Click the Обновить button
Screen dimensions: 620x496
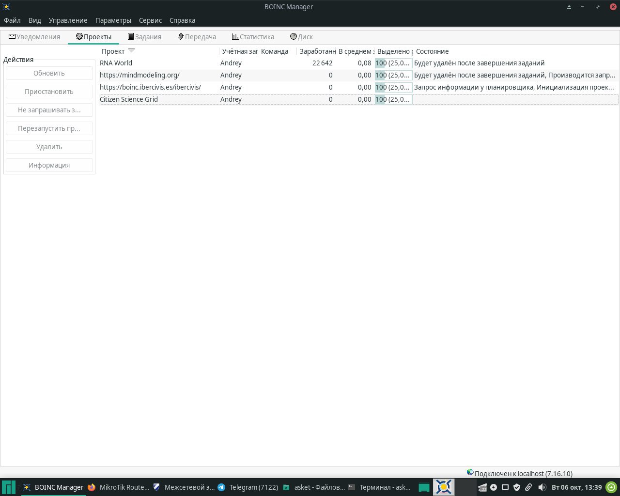click(x=49, y=73)
